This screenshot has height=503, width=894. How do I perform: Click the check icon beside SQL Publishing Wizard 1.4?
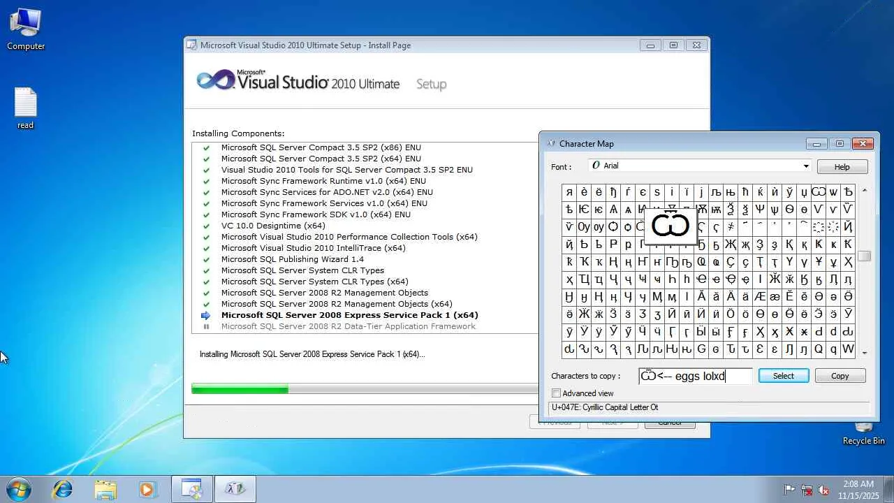click(x=206, y=260)
